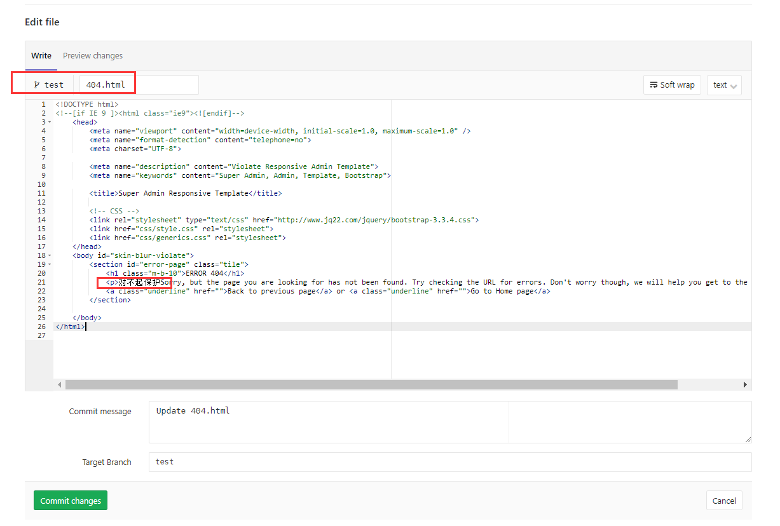Click the right arrow of horizontal scrollbar
This screenshot has width=780, height=526.
(746, 384)
